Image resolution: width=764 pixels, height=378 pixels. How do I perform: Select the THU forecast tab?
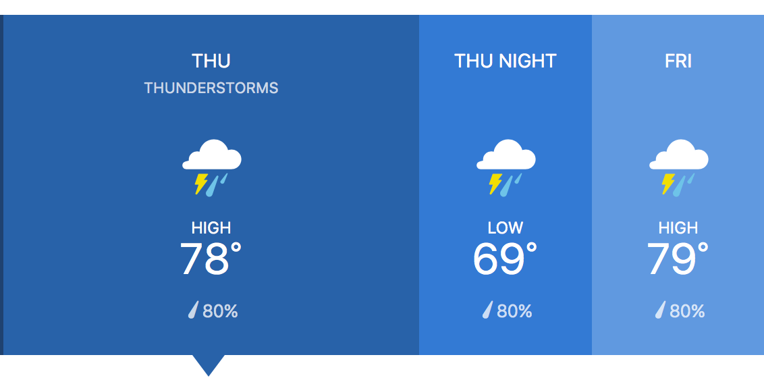point(211,61)
